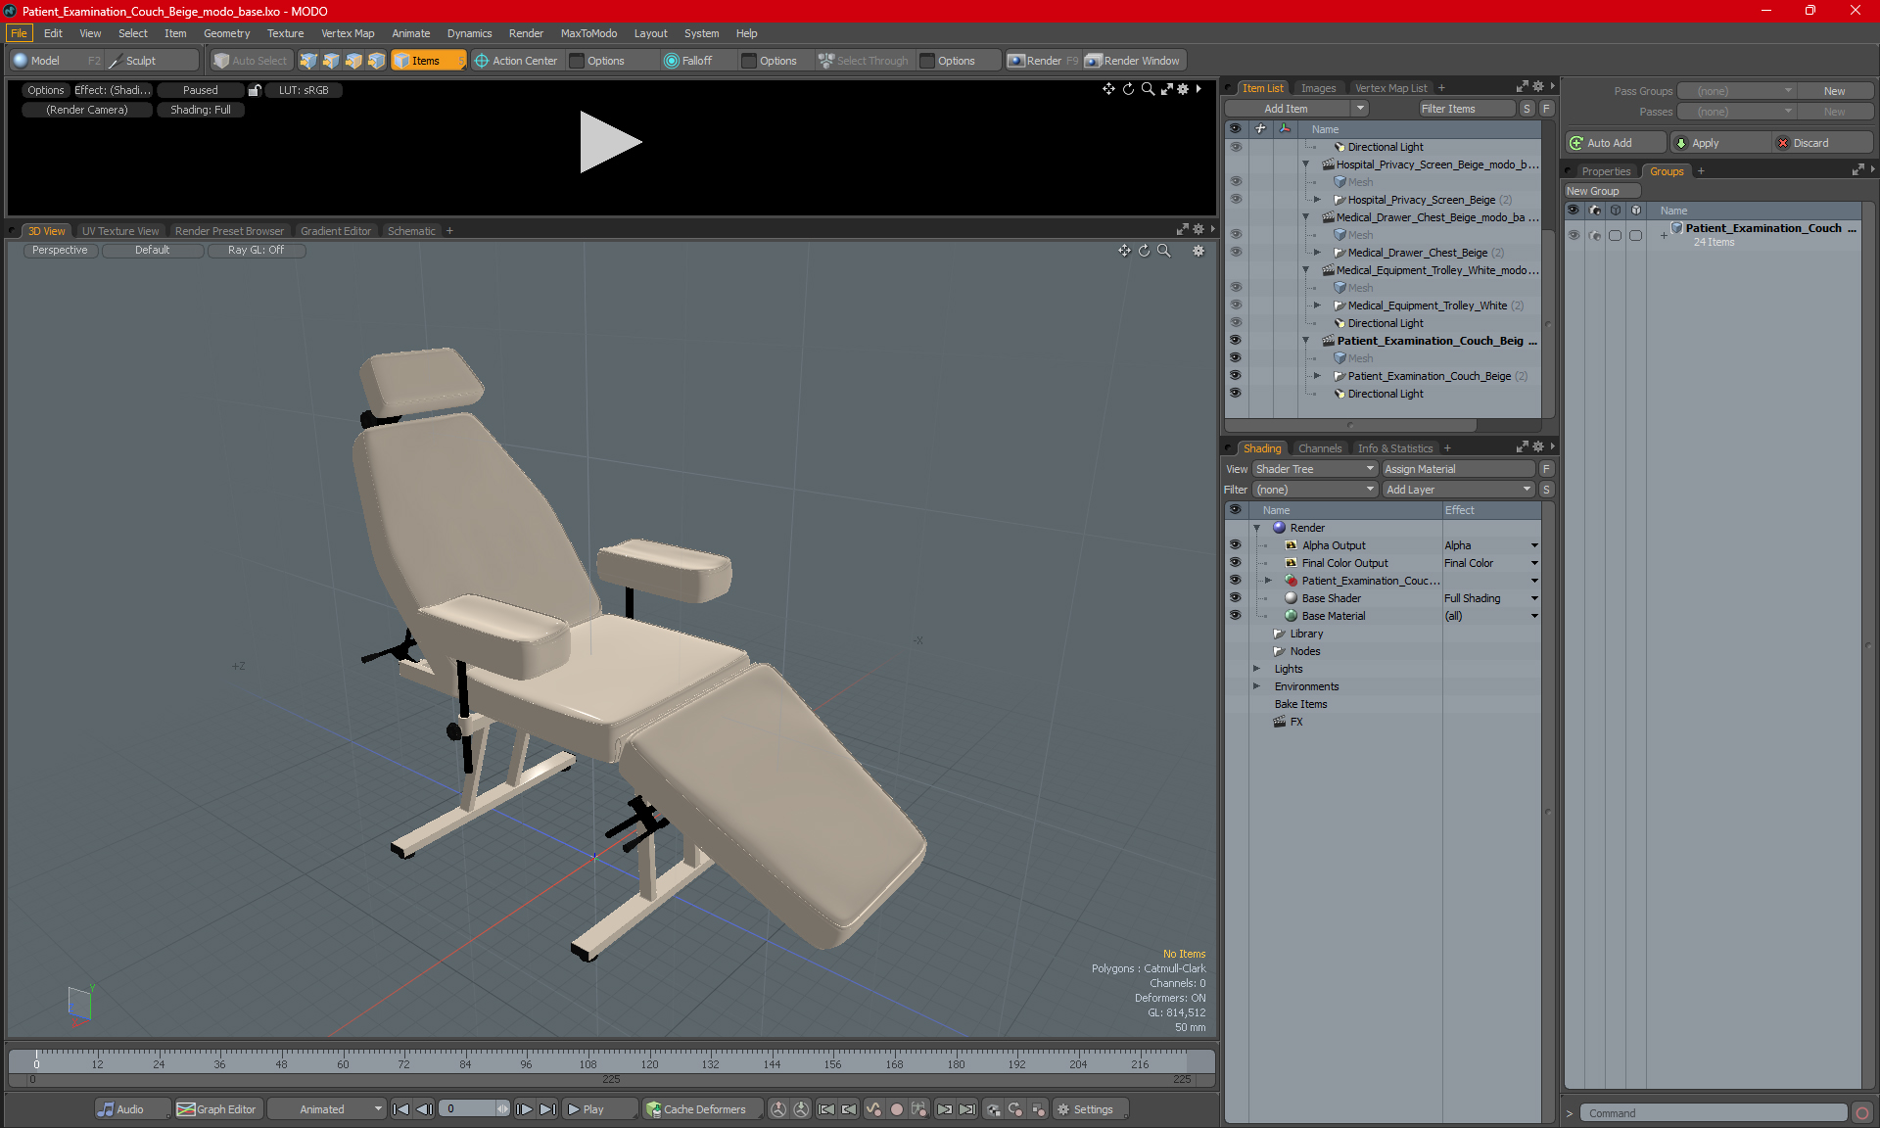Switch to UV Texture View tab
This screenshot has width=1880, height=1128.
[120, 231]
